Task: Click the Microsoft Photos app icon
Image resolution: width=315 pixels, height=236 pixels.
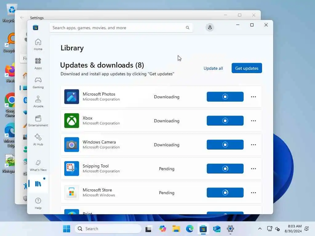Action: (71, 96)
